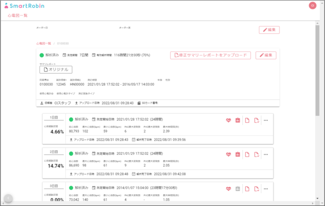Select the horizontal scrollbar right arrow
Image resolution: width=325 pixels, height=206 pixels.
313,204
